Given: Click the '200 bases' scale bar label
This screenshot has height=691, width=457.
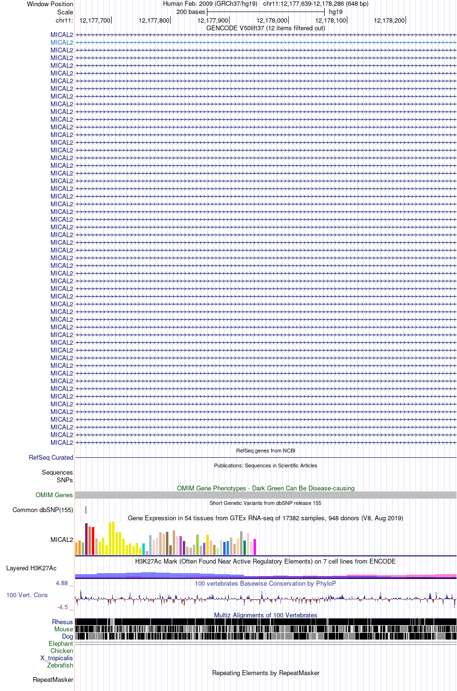Looking at the screenshot, I should tap(190, 12).
